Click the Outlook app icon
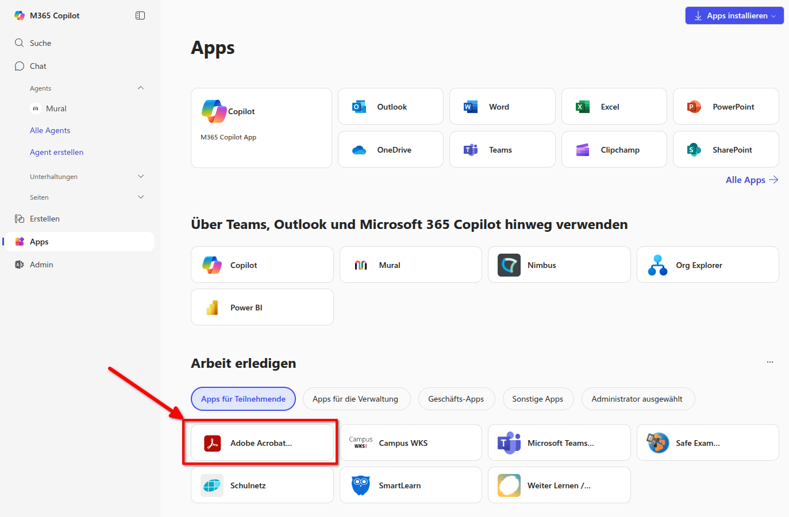This screenshot has height=517, width=789. point(359,107)
